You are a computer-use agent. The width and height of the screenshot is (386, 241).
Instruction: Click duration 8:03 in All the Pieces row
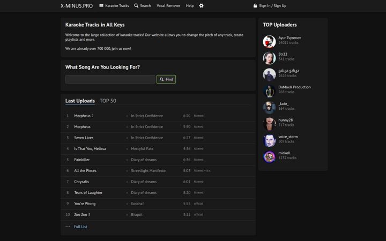point(187,171)
